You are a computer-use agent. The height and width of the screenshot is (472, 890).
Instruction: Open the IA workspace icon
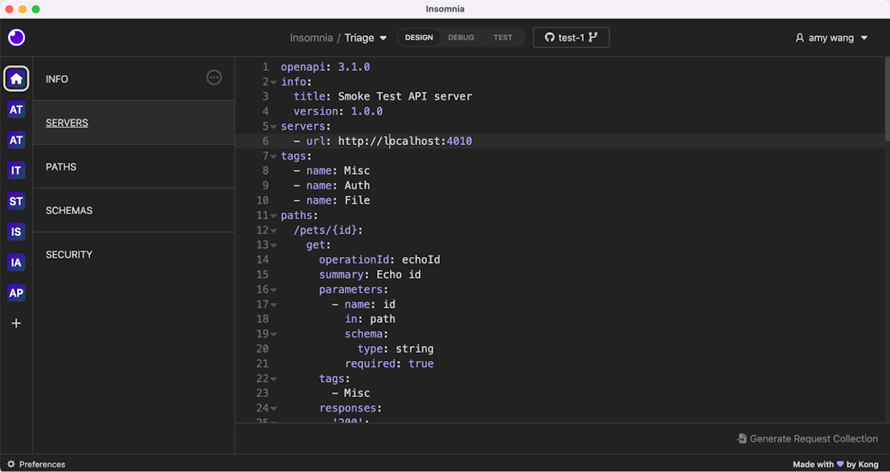pos(16,263)
